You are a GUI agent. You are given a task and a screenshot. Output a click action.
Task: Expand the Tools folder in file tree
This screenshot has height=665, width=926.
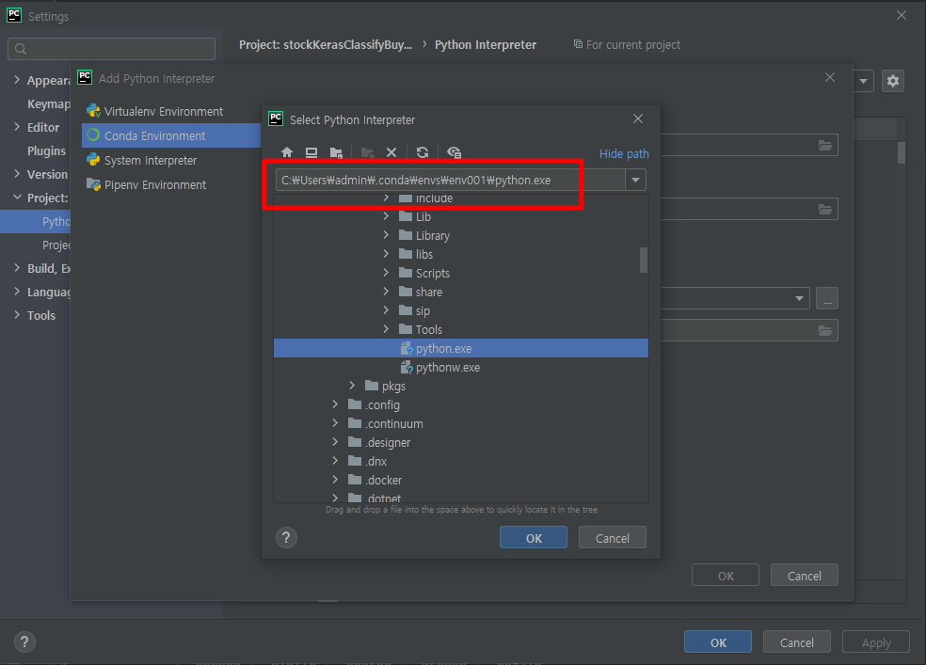(386, 329)
